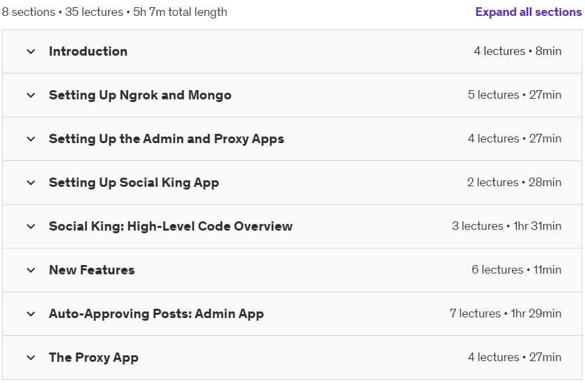
Task: Select The Proxy App section title
Action: [94, 358]
